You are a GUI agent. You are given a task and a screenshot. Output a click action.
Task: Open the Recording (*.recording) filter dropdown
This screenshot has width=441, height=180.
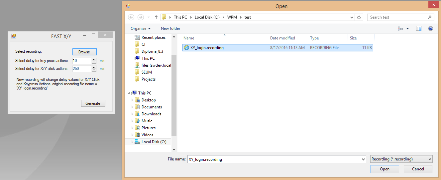click(401, 159)
